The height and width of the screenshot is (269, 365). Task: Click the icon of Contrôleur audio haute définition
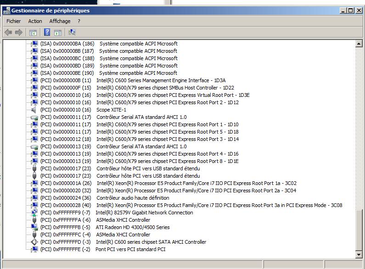[35, 198]
